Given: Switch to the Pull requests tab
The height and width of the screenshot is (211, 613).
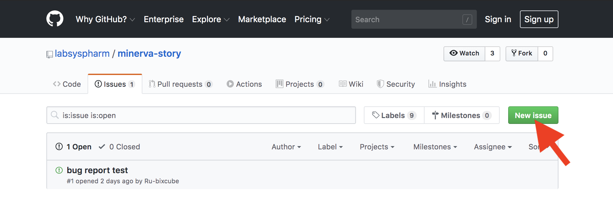Looking at the screenshot, I should (180, 84).
